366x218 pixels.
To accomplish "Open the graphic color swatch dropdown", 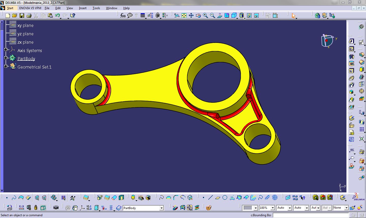I will tap(256, 208).
